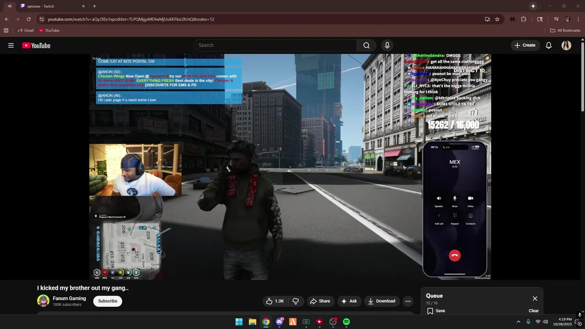Open Spotify from the taskbar
Viewport: 585px width, 329px height.
[346, 322]
